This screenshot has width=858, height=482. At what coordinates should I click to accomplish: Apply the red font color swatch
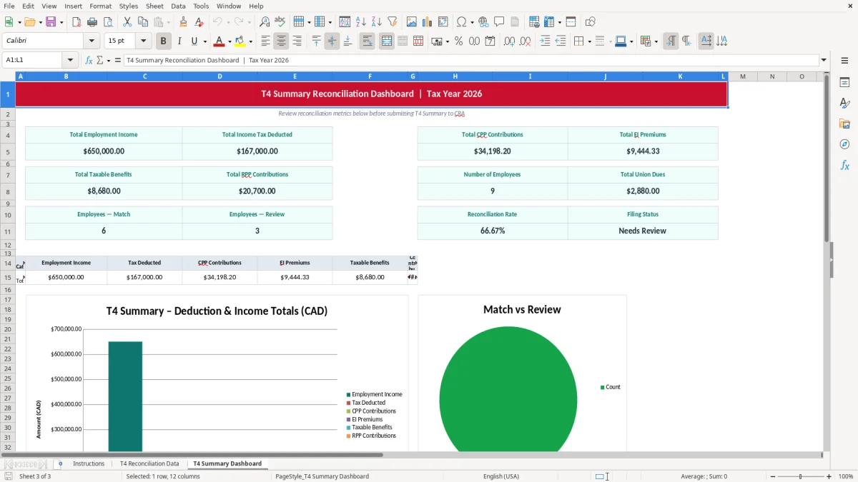pyautogui.click(x=220, y=41)
